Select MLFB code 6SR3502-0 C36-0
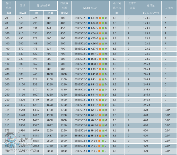 pos(91,44)
